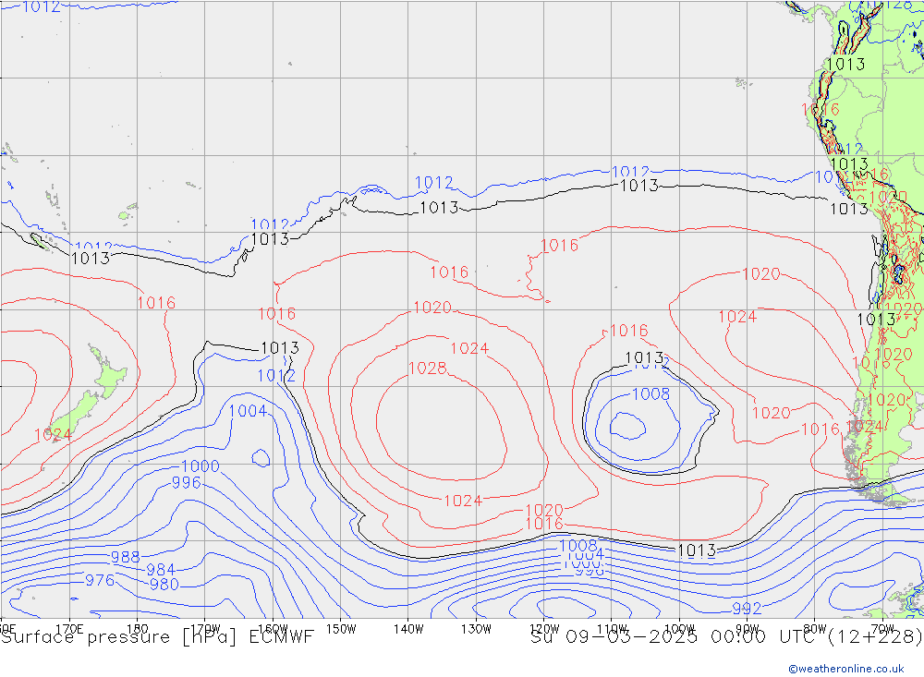Click the 120W longitude label
This screenshot has width=924, height=677.
(x=544, y=629)
